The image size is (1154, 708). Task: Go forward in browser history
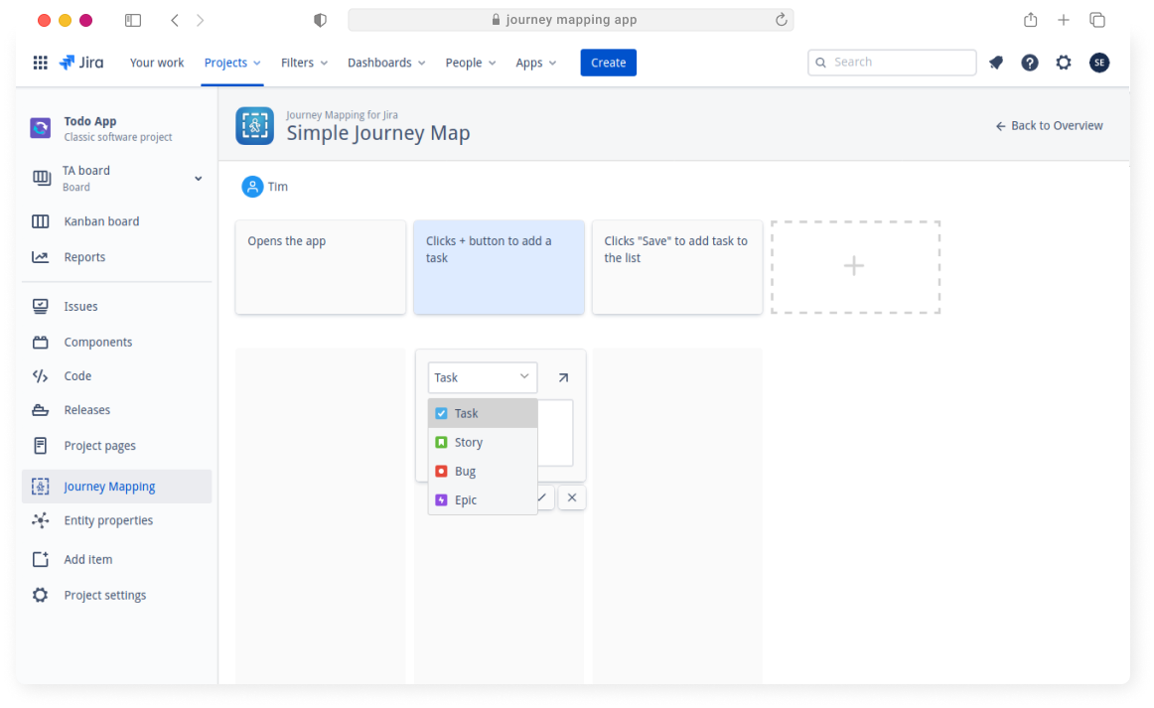point(201,20)
